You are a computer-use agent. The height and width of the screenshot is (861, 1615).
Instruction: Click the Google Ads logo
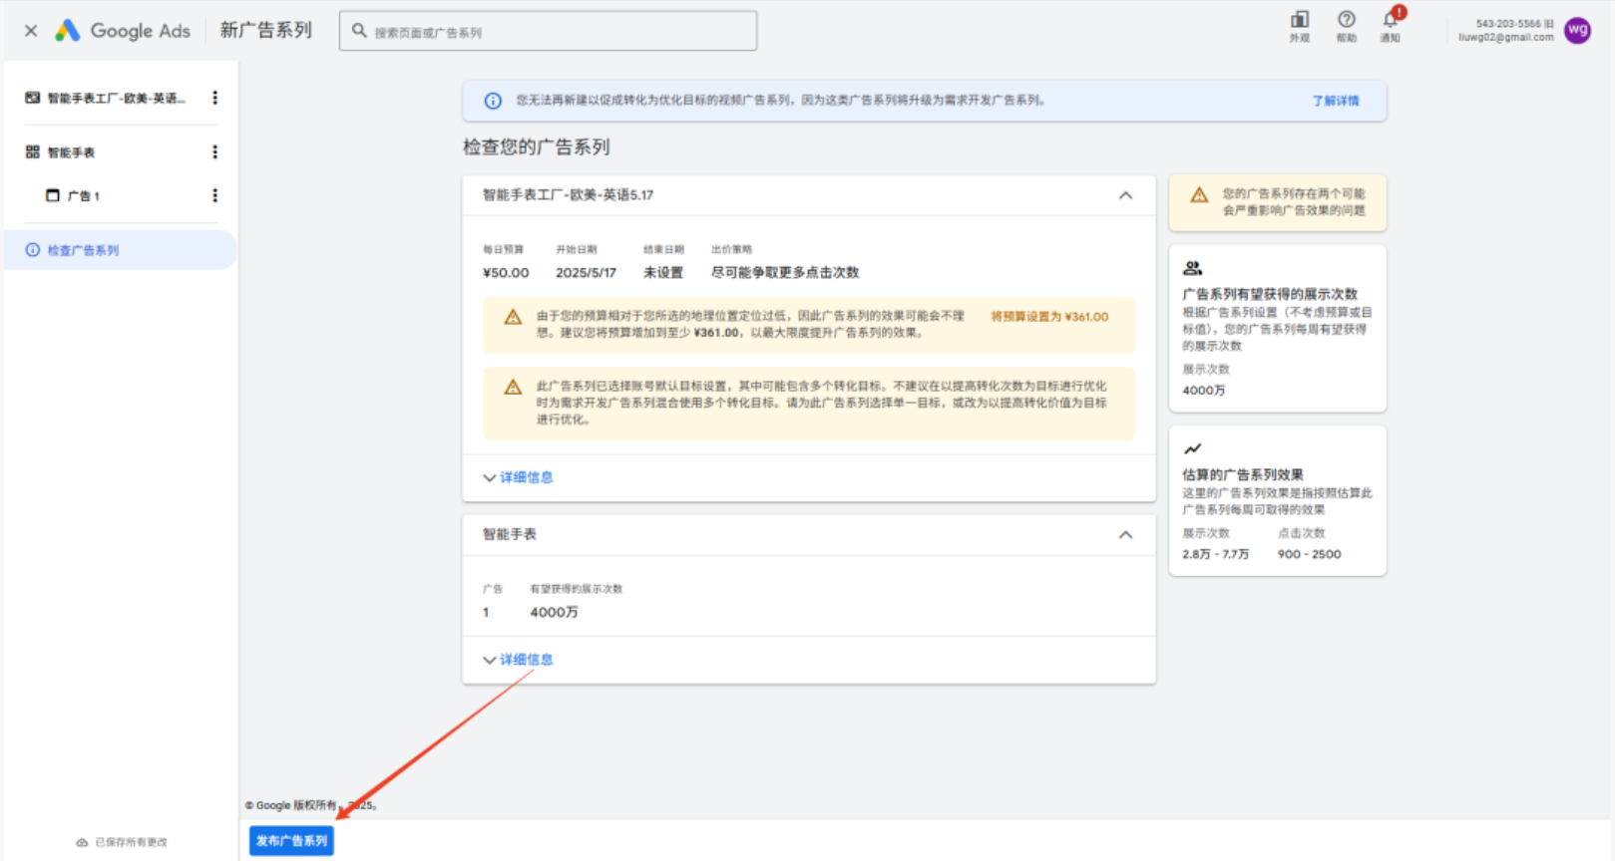122,31
